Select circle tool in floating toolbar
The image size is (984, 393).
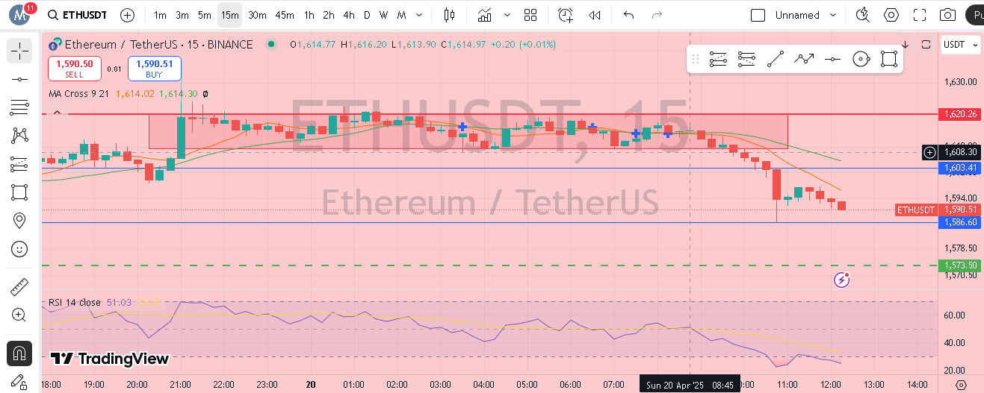click(x=861, y=59)
